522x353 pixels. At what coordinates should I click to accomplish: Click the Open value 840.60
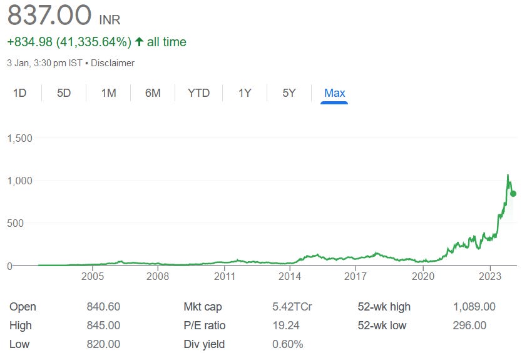click(x=103, y=307)
